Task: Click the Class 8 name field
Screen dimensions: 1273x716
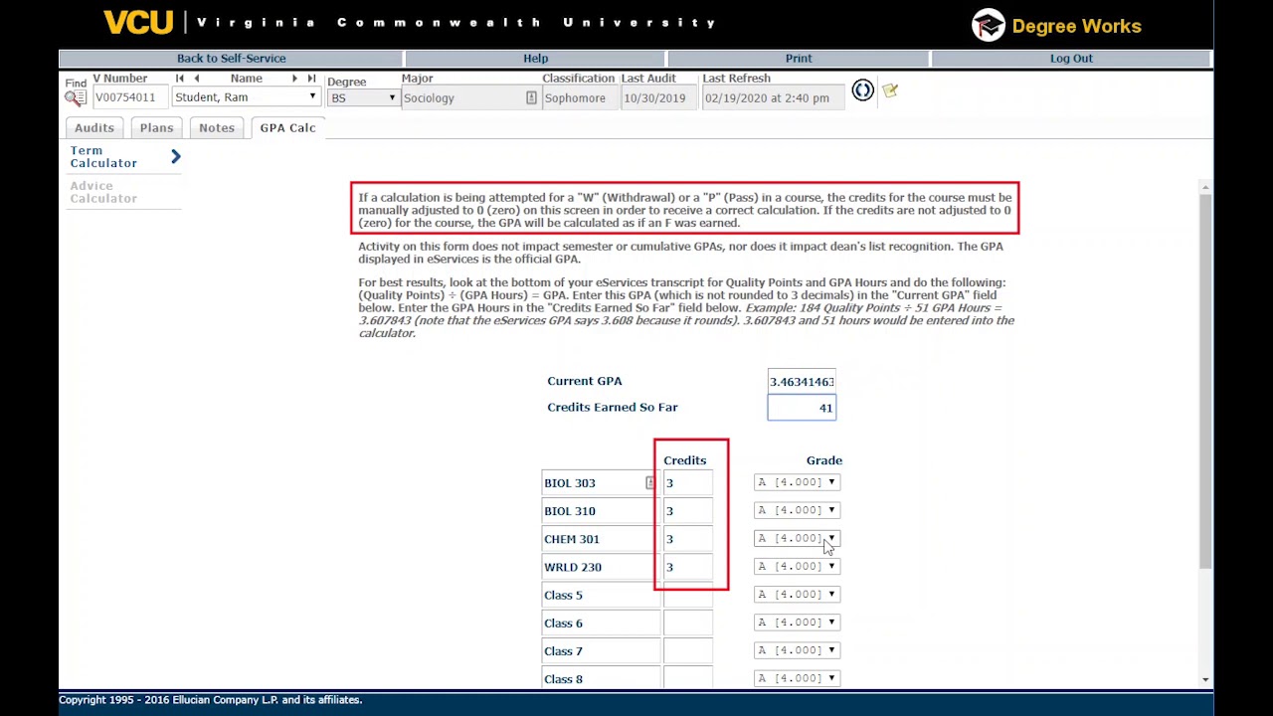Action: point(601,678)
